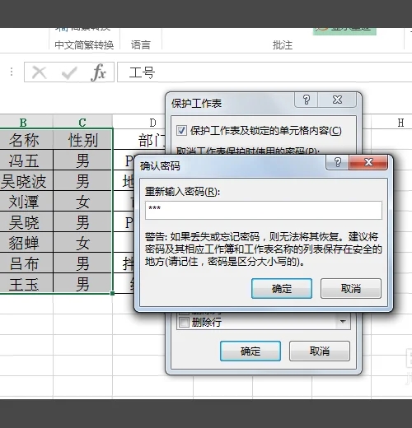Select the gender cell in 貂蝉's row
This screenshot has height=428, width=412.
82,243
